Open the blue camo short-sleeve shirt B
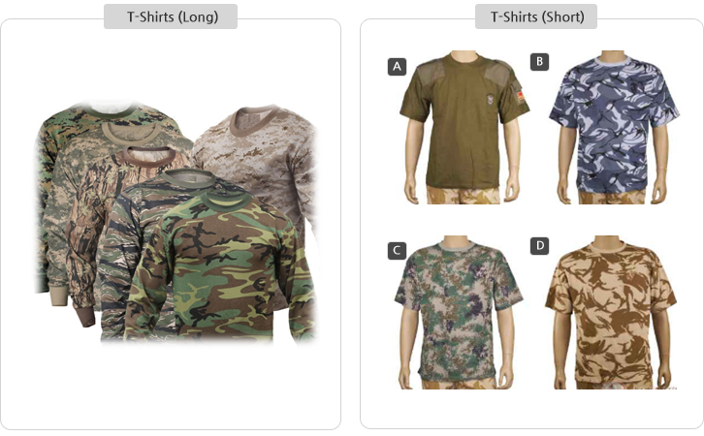 tap(613, 127)
